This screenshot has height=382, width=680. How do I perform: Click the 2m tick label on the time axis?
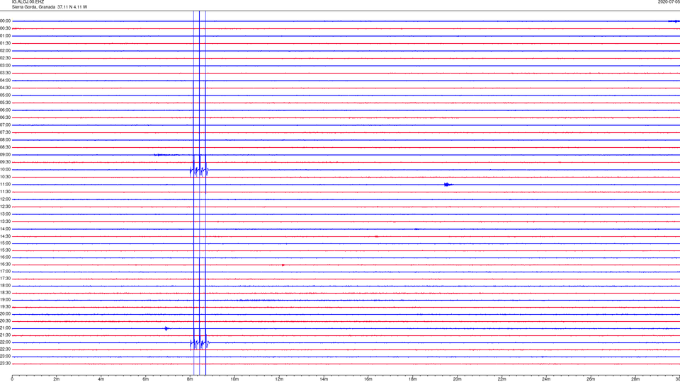coord(57,379)
